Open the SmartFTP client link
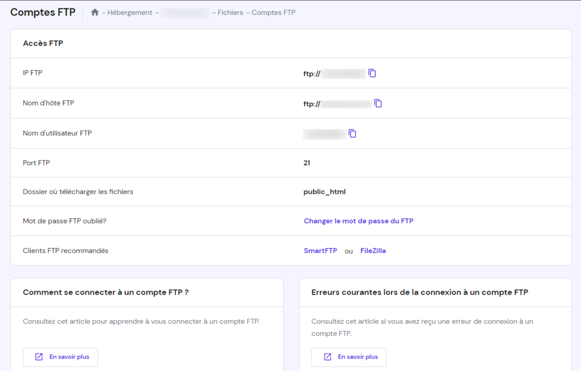 pos(320,250)
